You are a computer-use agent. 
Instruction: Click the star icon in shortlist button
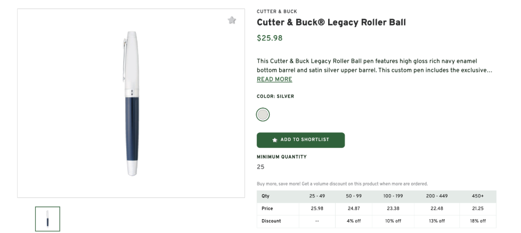click(x=275, y=140)
